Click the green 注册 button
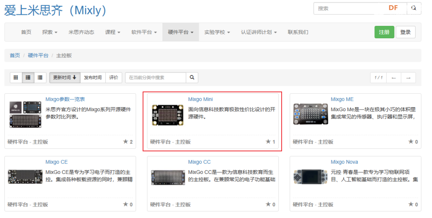 point(384,32)
